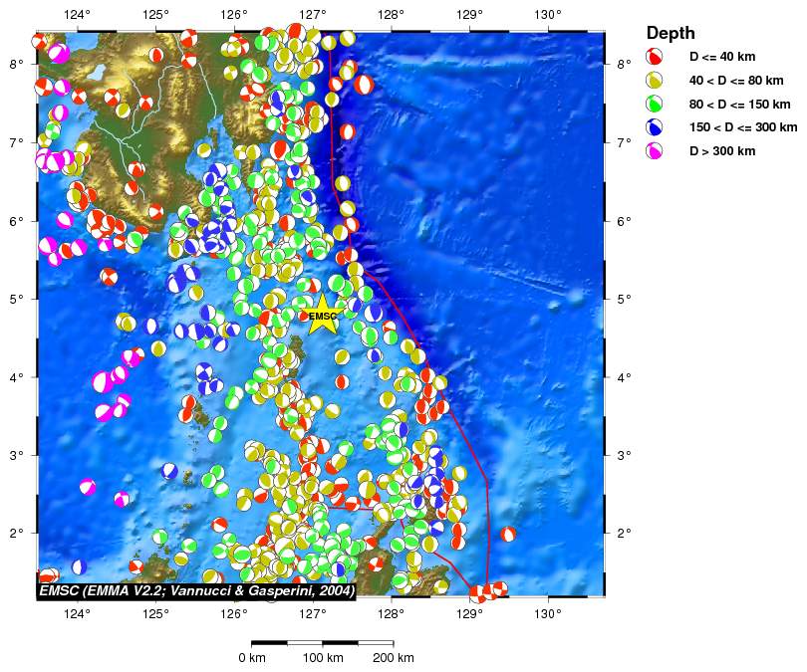Click the lone magenta beachball near 2.5° latitude
Image resolution: width=807 pixels, height=672 pixels.
click(x=88, y=487)
